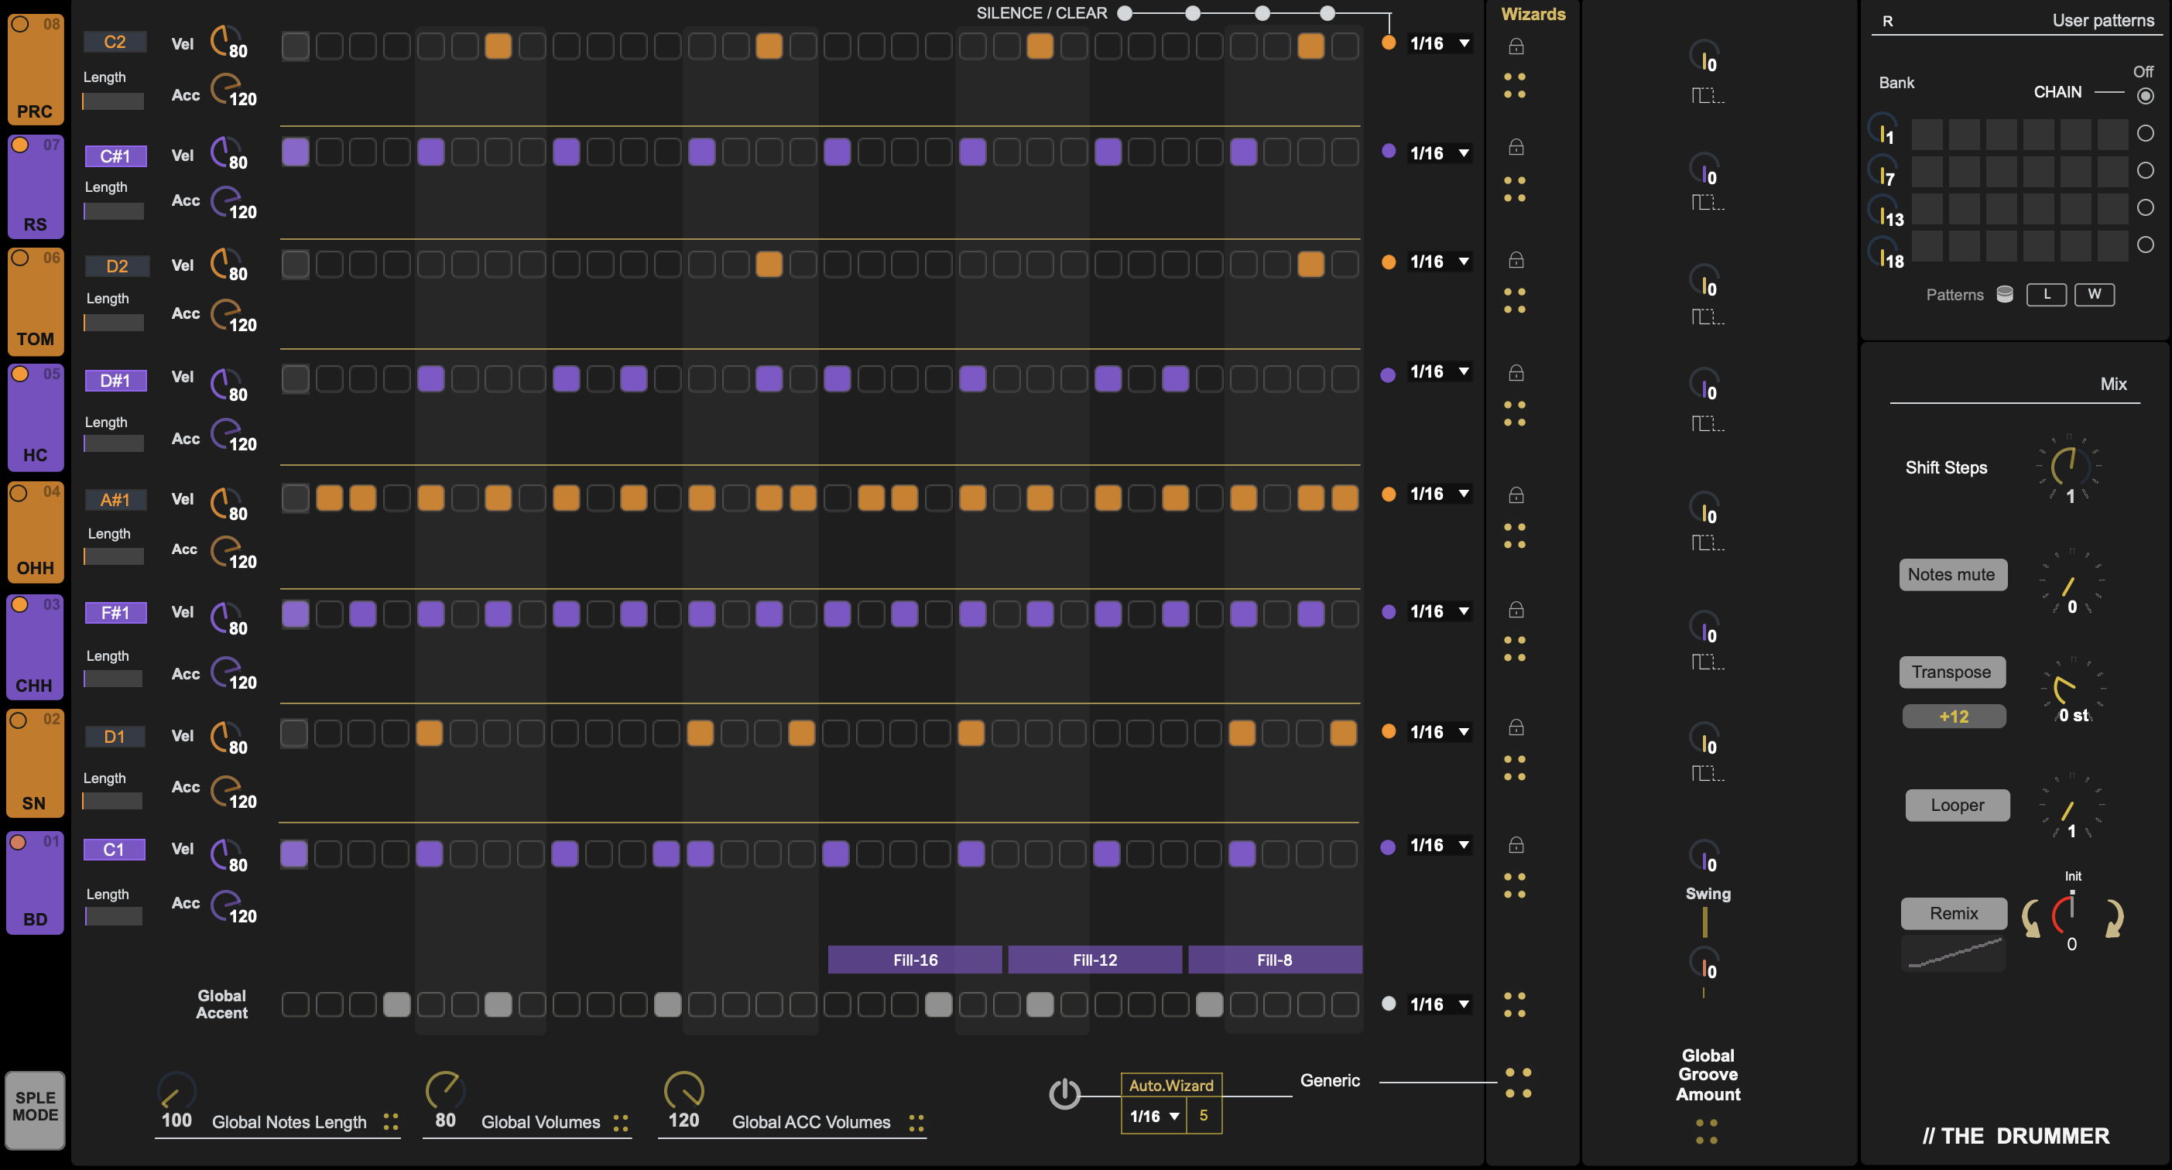Toggle first step on the BD row
Viewport: 2172px width, 1170px height.
pyautogui.click(x=293, y=854)
